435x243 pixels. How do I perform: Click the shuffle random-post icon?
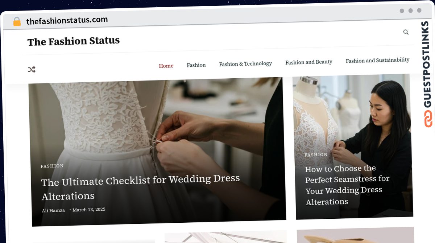coord(32,69)
